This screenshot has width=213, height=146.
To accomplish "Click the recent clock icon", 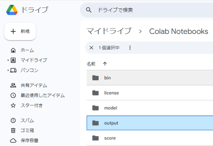I will (13, 95).
